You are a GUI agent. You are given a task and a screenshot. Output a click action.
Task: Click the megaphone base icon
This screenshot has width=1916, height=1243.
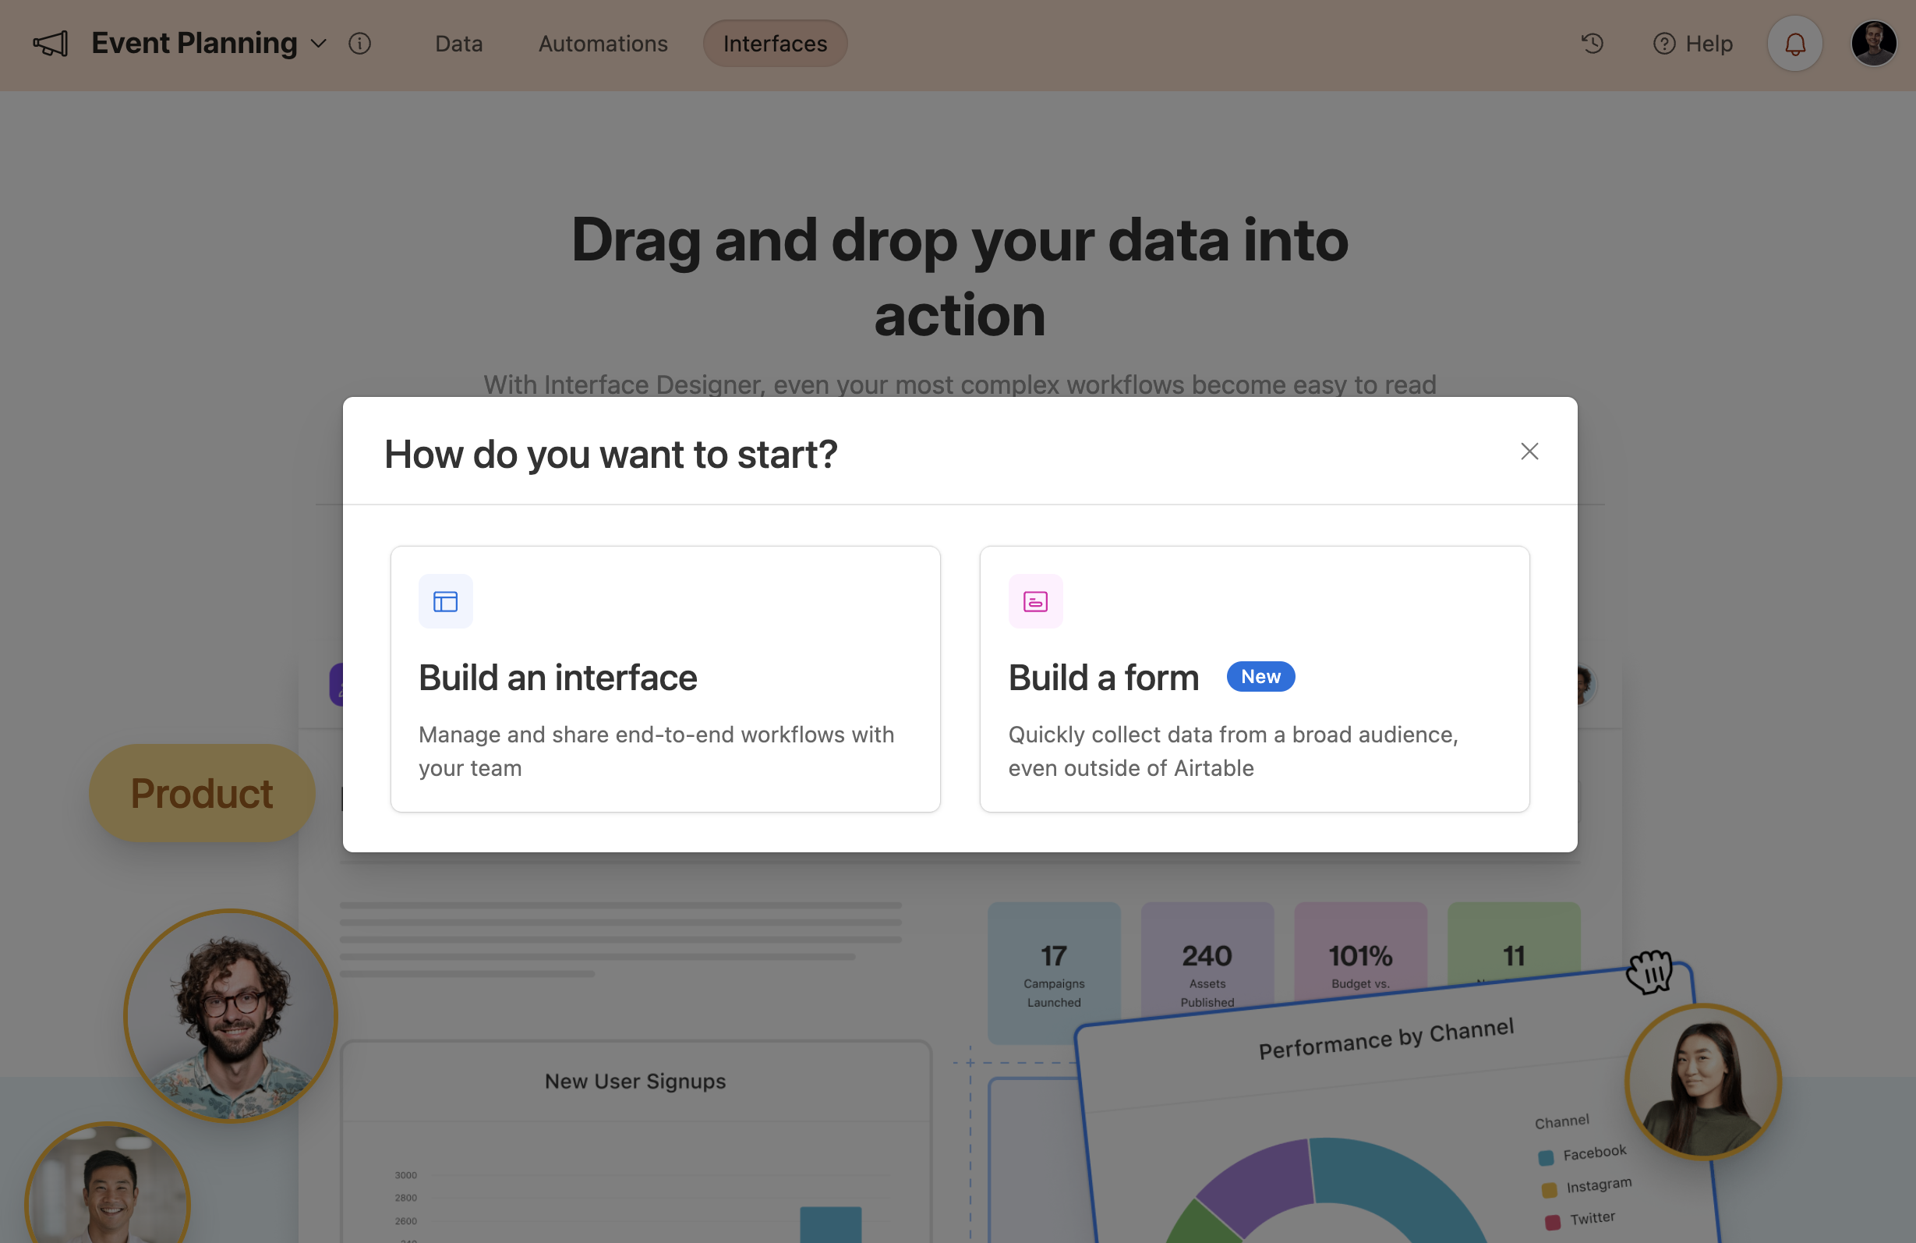click(x=51, y=44)
